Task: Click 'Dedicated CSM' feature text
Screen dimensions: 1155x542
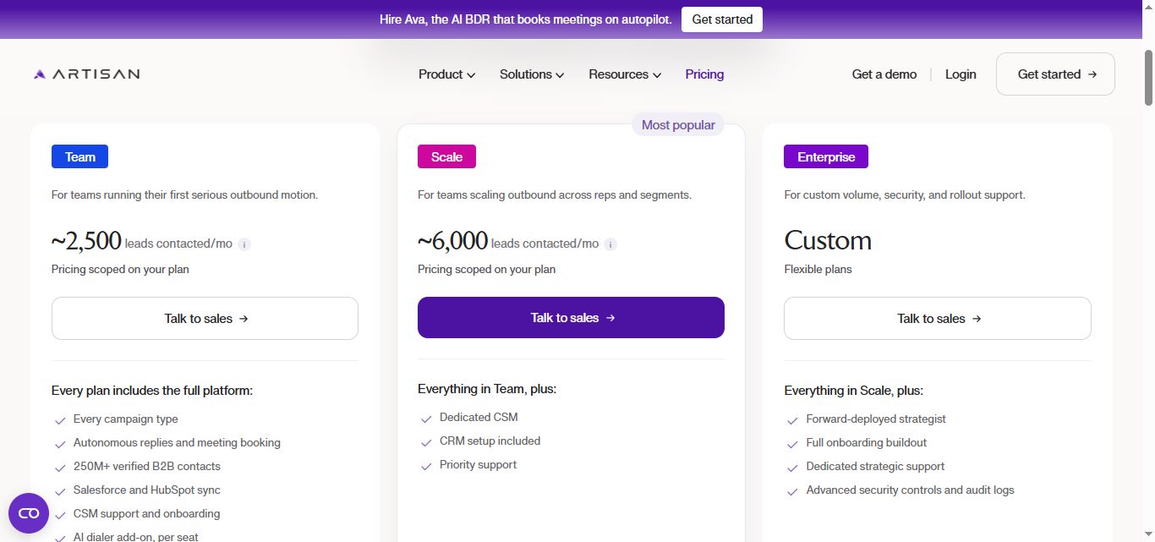Action: [479, 418]
